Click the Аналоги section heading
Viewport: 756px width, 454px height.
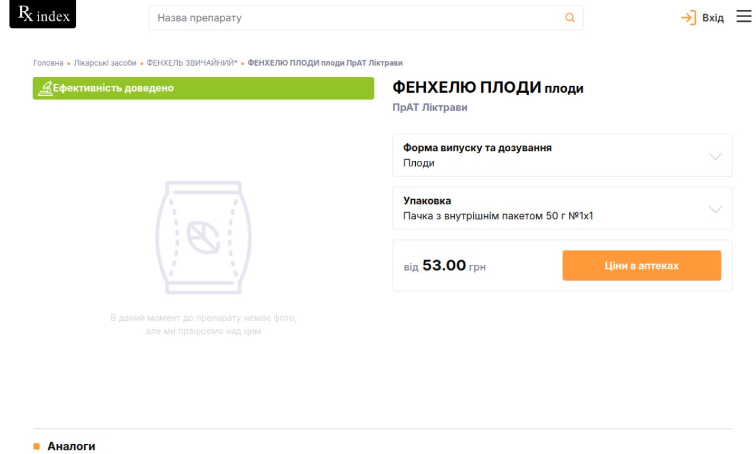71,446
